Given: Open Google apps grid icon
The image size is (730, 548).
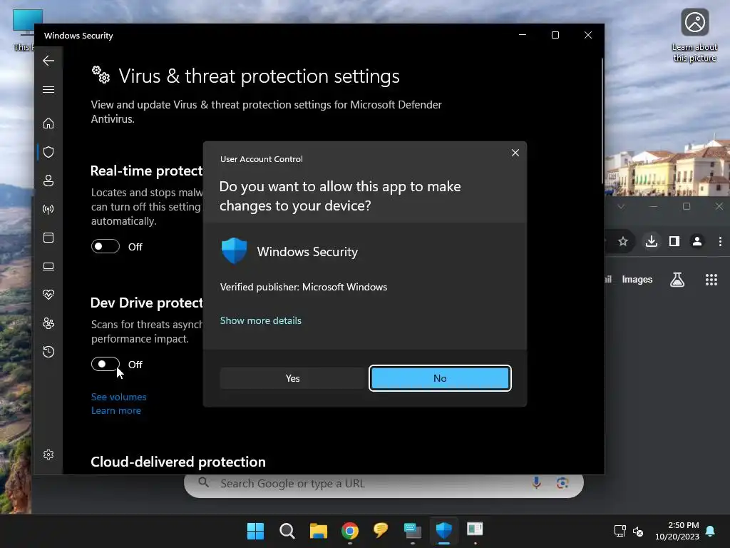Looking at the screenshot, I should [x=711, y=280].
